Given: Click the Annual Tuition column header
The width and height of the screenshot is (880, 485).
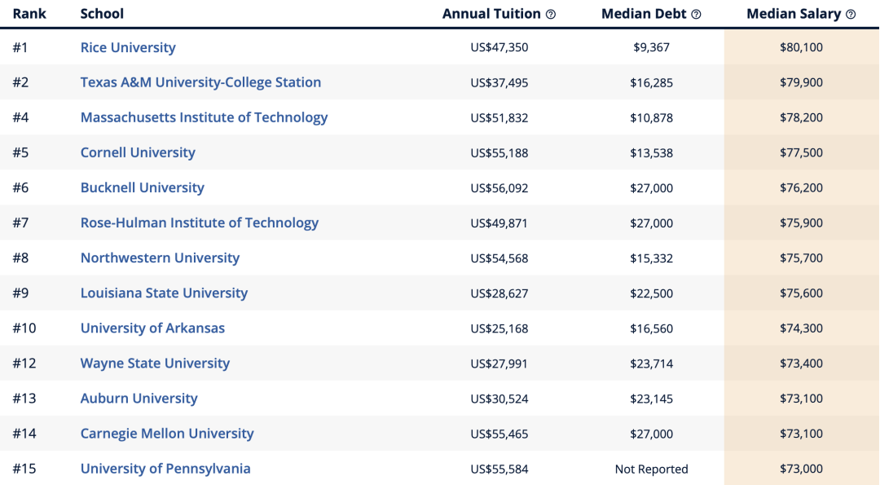Looking at the screenshot, I should 491,14.
